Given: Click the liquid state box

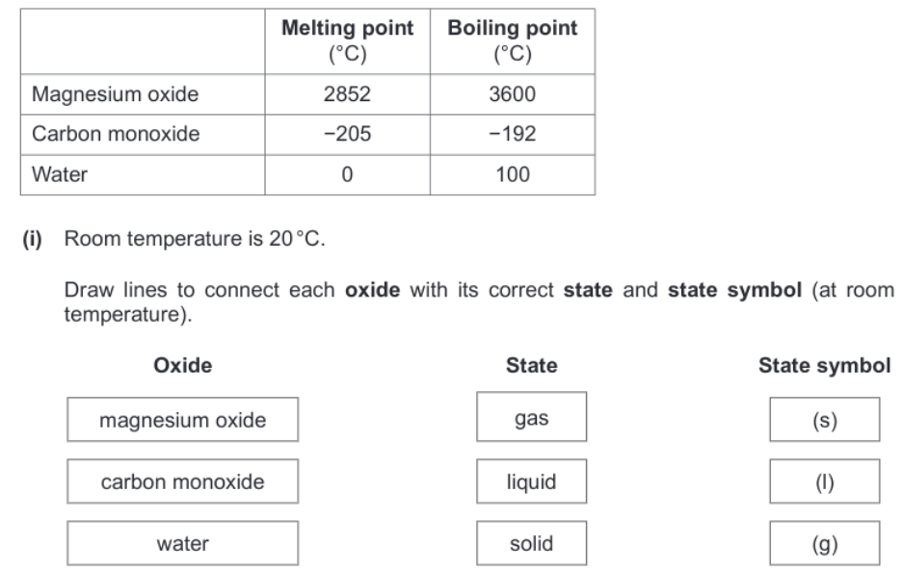Looking at the screenshot, I should click(x=531, y=481).
